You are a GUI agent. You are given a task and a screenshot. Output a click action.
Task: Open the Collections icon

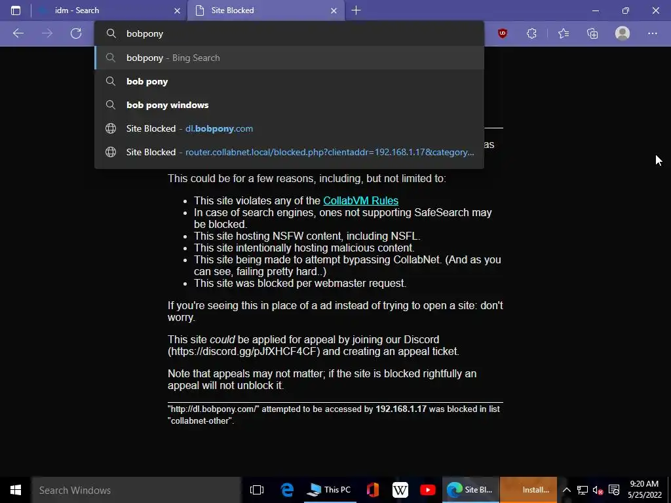coord(592,33)
